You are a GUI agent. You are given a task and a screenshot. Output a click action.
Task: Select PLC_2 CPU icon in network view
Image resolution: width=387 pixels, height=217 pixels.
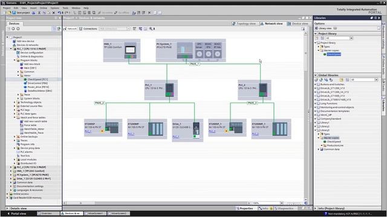[263, 90]
